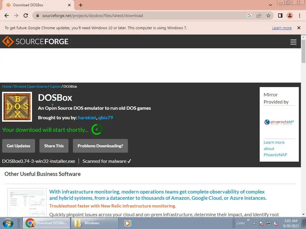Image resolution: width=306 pixels, height=229 pixels.
Task: Open the Windows Start button
Action: tap(8, 223)
